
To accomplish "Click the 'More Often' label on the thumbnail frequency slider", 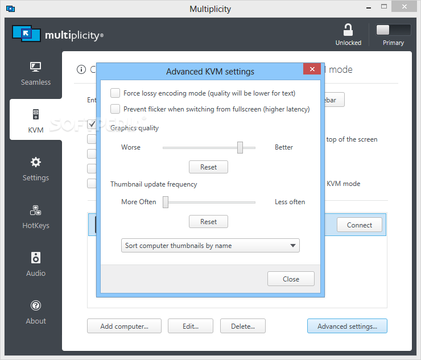I will tap(139, 201).
